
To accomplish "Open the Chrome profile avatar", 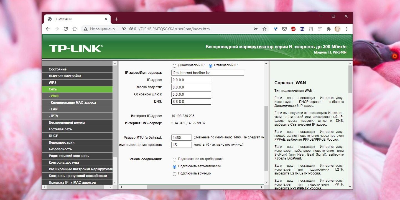I will pos(337,29).
